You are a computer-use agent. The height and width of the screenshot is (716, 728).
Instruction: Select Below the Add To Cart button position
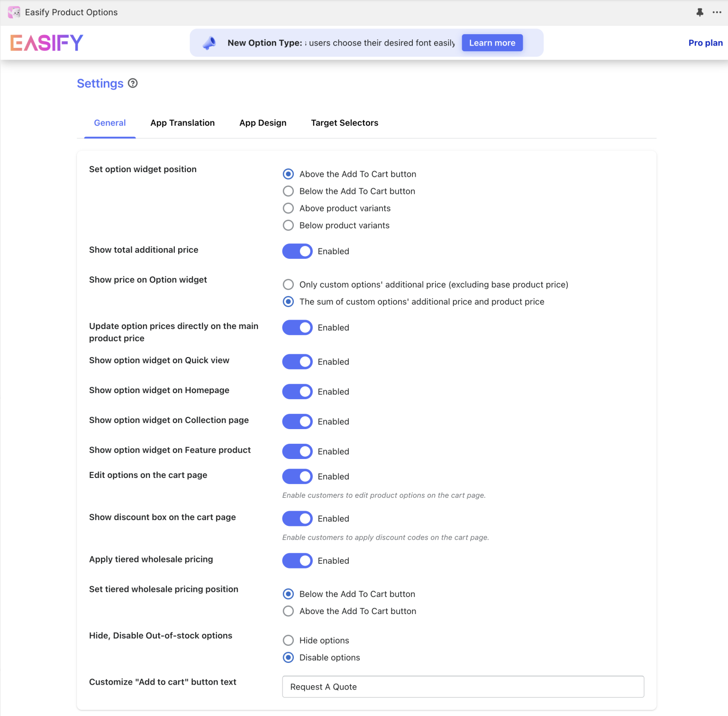point(288,191)
